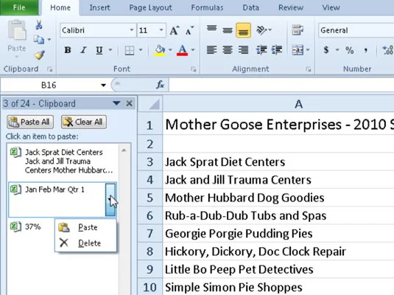Click the Name Box showing B16

pyautogui.click(x=49, y=85)
